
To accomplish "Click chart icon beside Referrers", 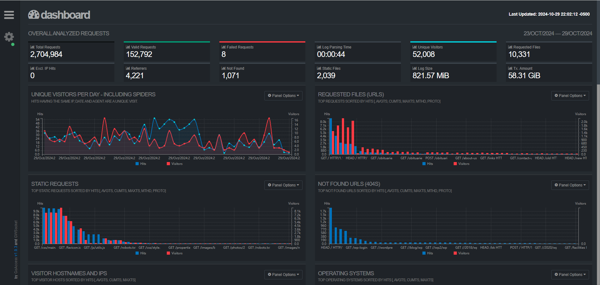I will (x=128, y=68).
